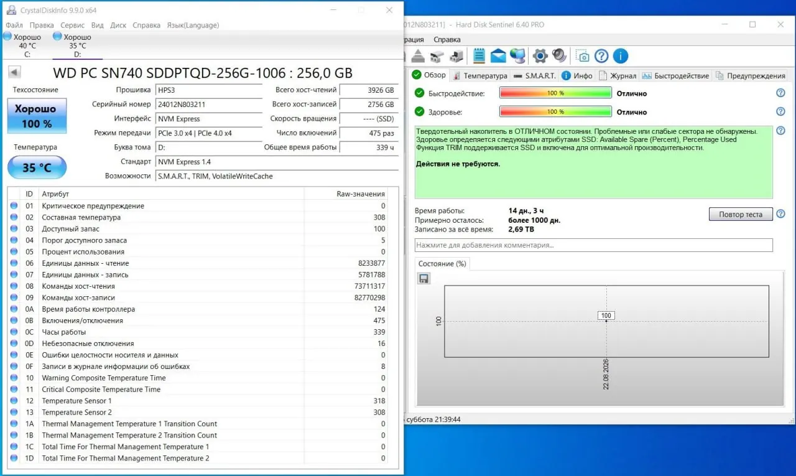The width and height of the screenshot is (796, 476).
Task: Open the notepad report icon in Hard Disk Sentinel
Action: click(x=479, y=56)
